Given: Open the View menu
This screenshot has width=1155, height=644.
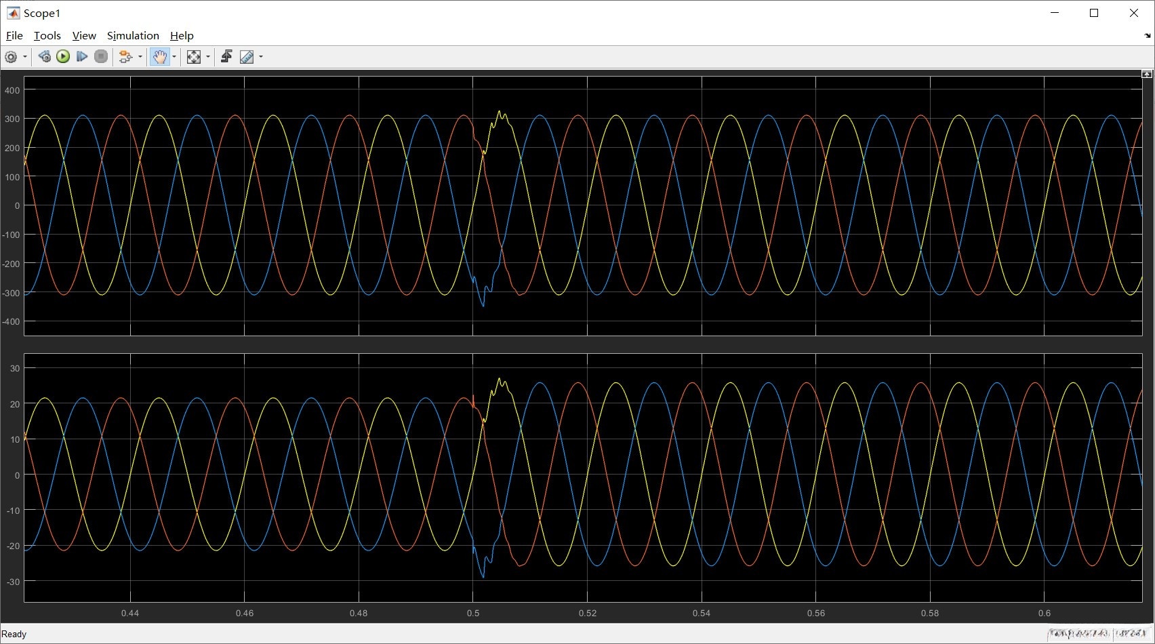Looking at the screenshot, I should tap(84, 36).
